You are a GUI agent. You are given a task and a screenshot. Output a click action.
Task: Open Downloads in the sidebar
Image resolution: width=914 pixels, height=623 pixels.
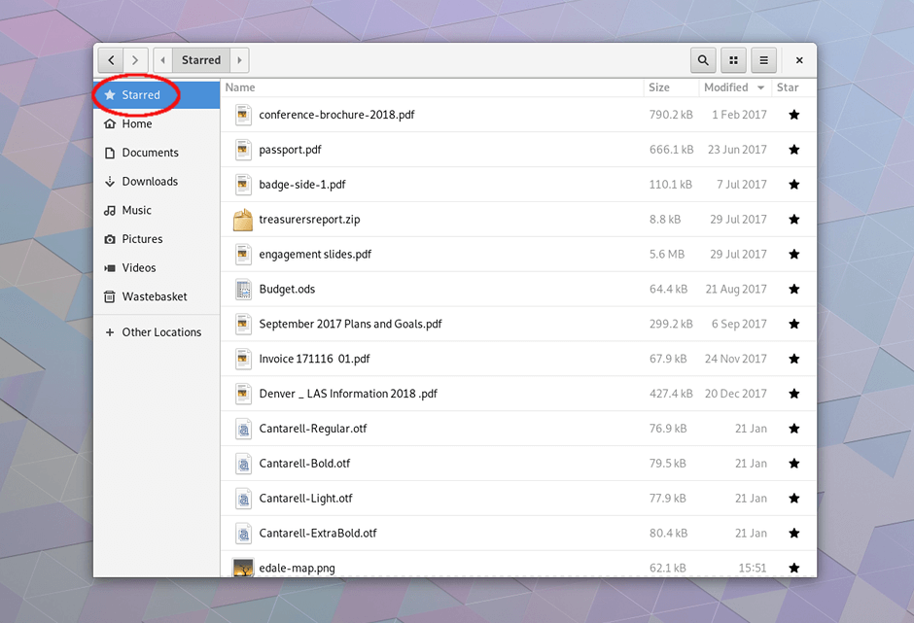[x=157, y=181]
